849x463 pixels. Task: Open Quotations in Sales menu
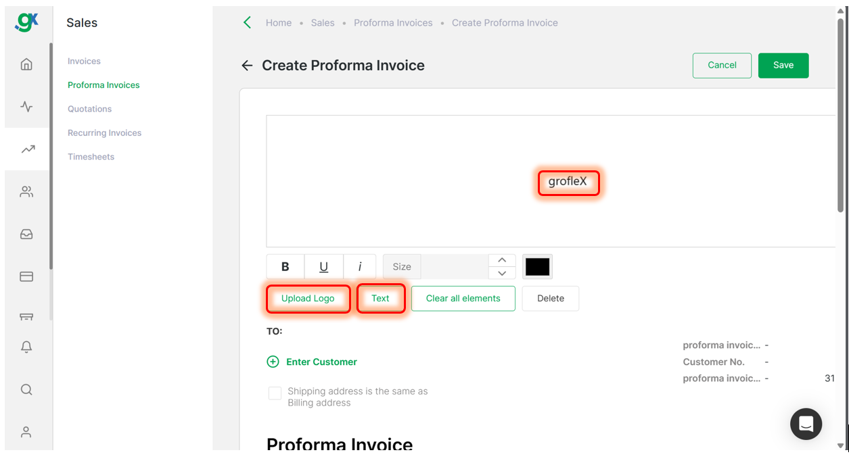tap(89, 109)
